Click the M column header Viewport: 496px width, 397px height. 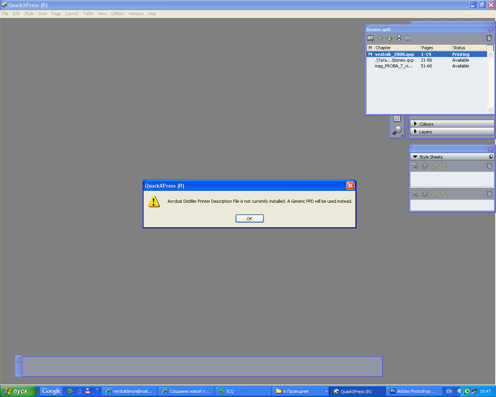click(370, 48)
